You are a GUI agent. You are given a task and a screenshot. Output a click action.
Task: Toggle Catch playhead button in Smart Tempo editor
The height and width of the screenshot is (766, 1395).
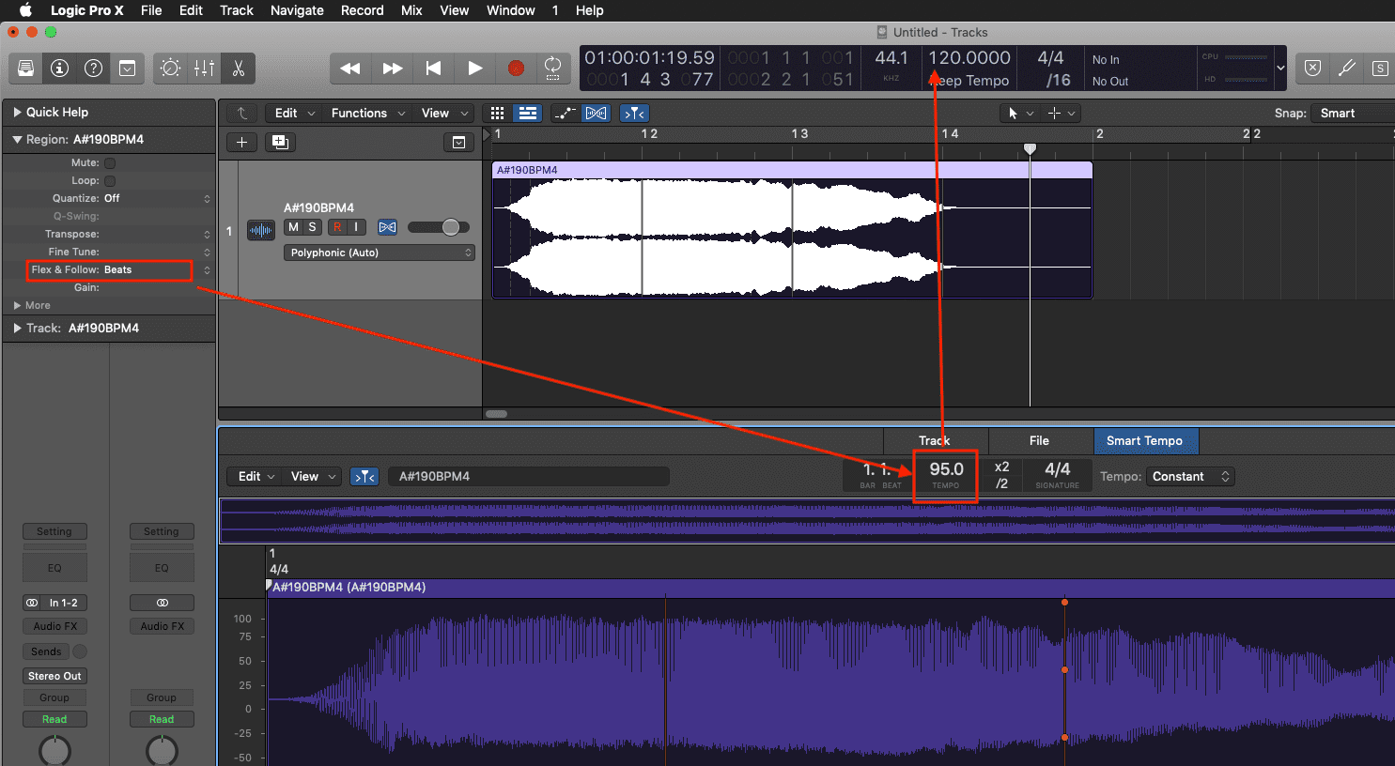(364, 477)
